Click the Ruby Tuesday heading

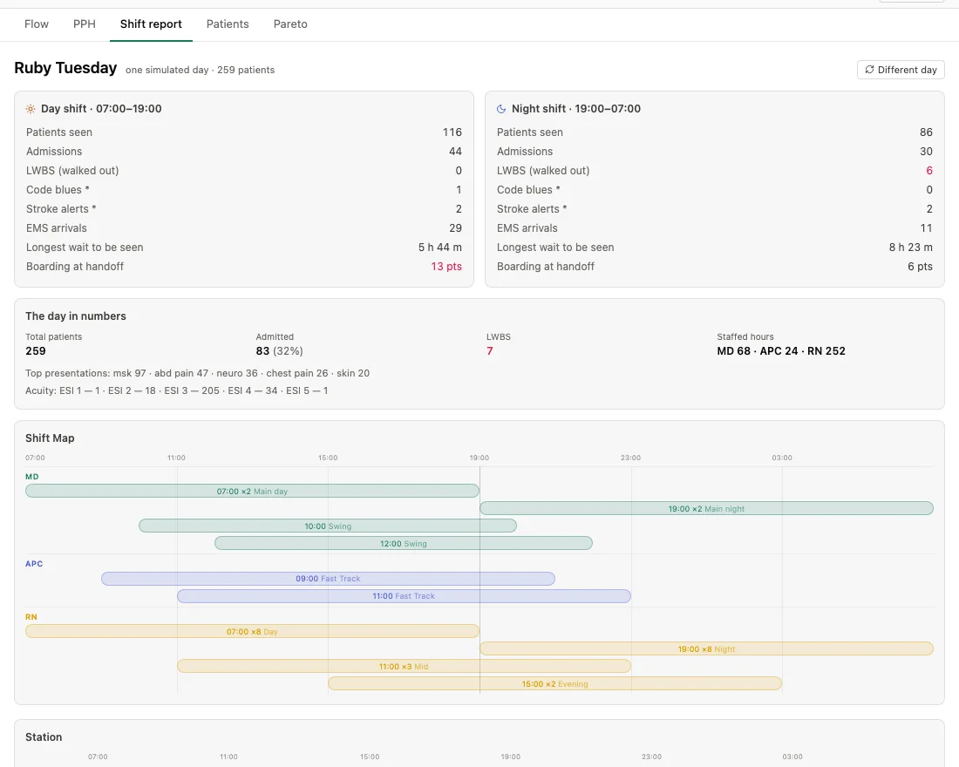(x=65, y=68)
